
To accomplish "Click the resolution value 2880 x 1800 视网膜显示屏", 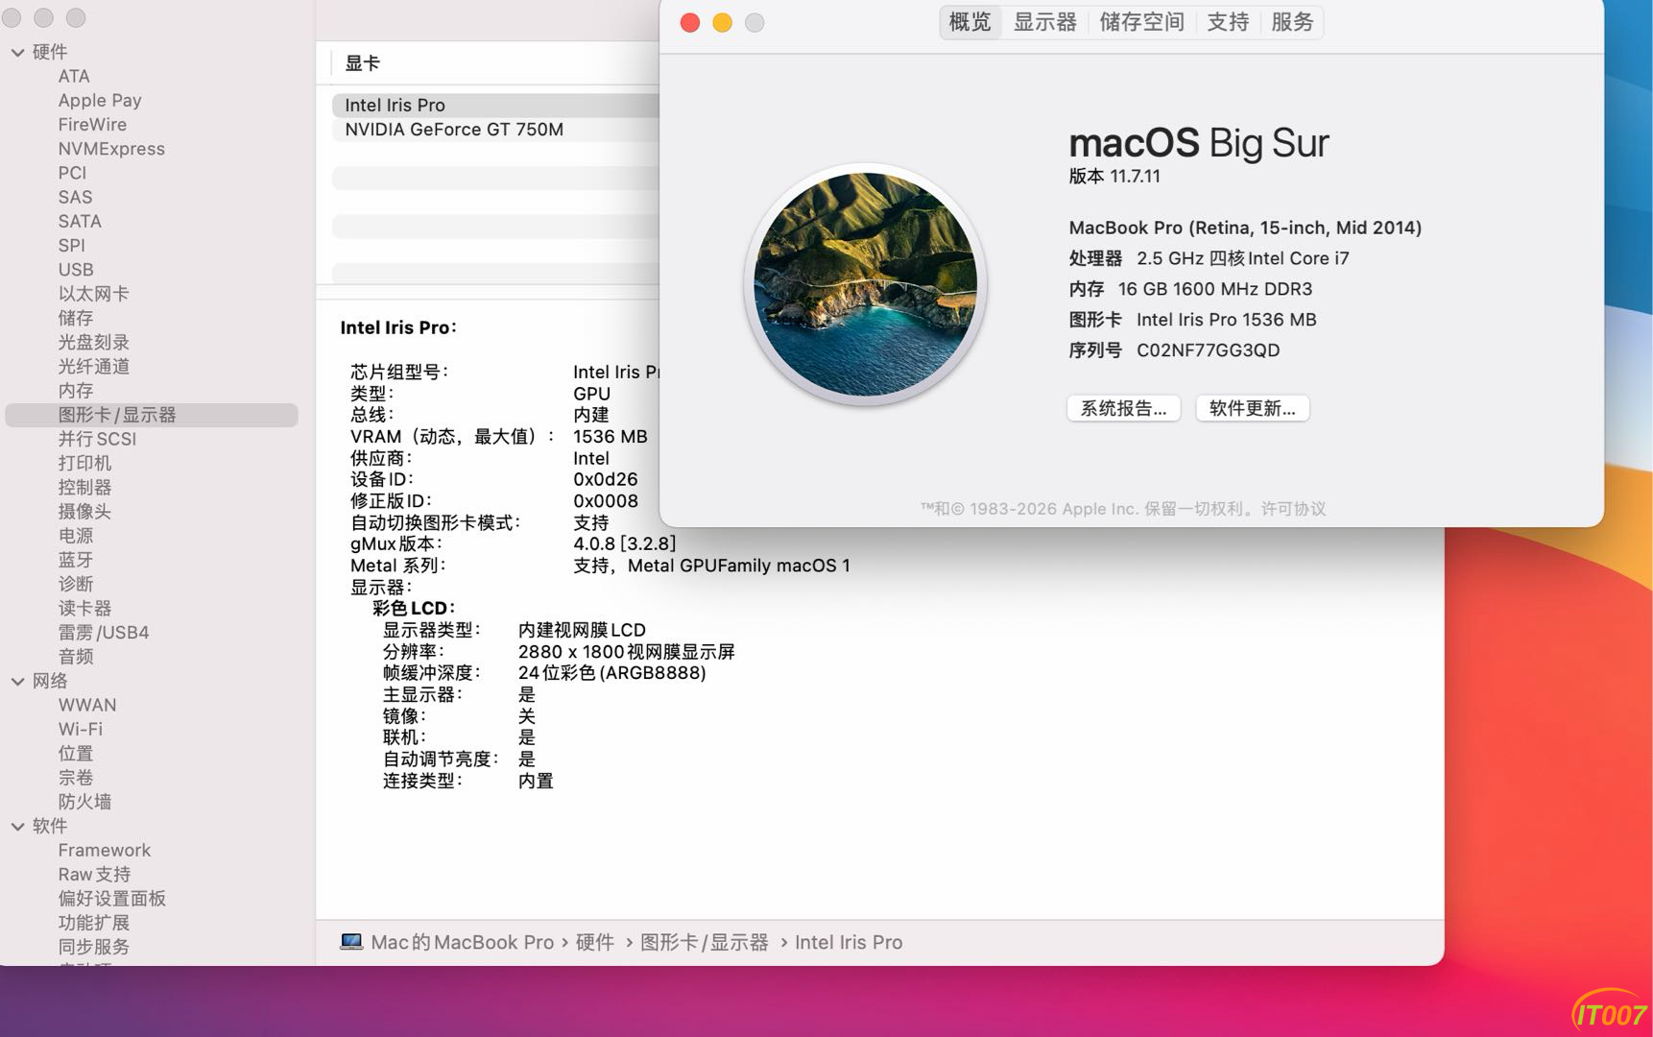I will point(627,652).
